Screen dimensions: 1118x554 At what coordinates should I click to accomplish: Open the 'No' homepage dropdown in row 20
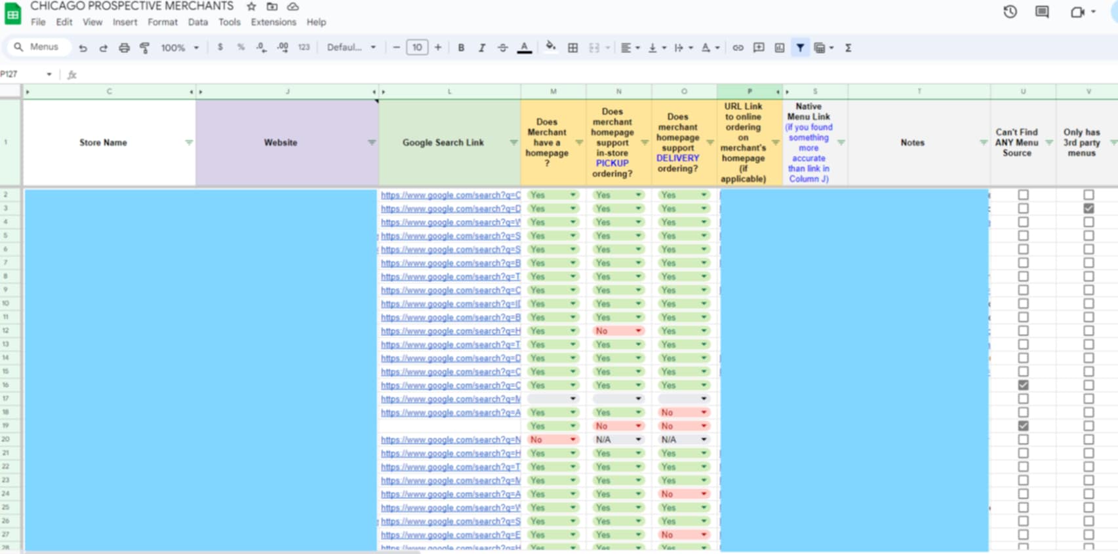click(553, 439)
